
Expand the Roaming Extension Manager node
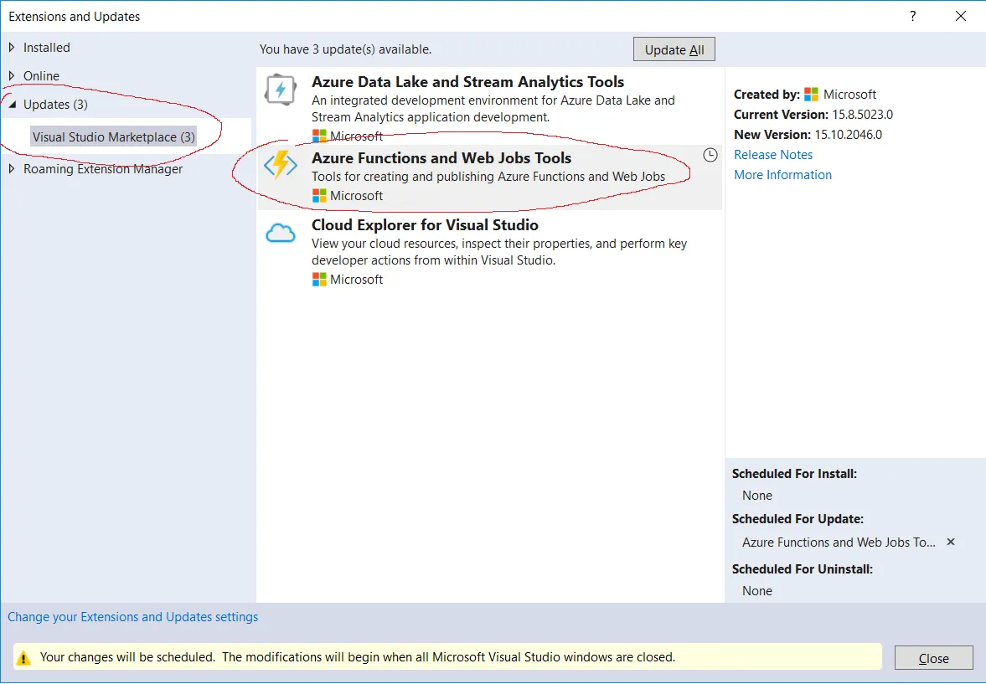[12, 168]
